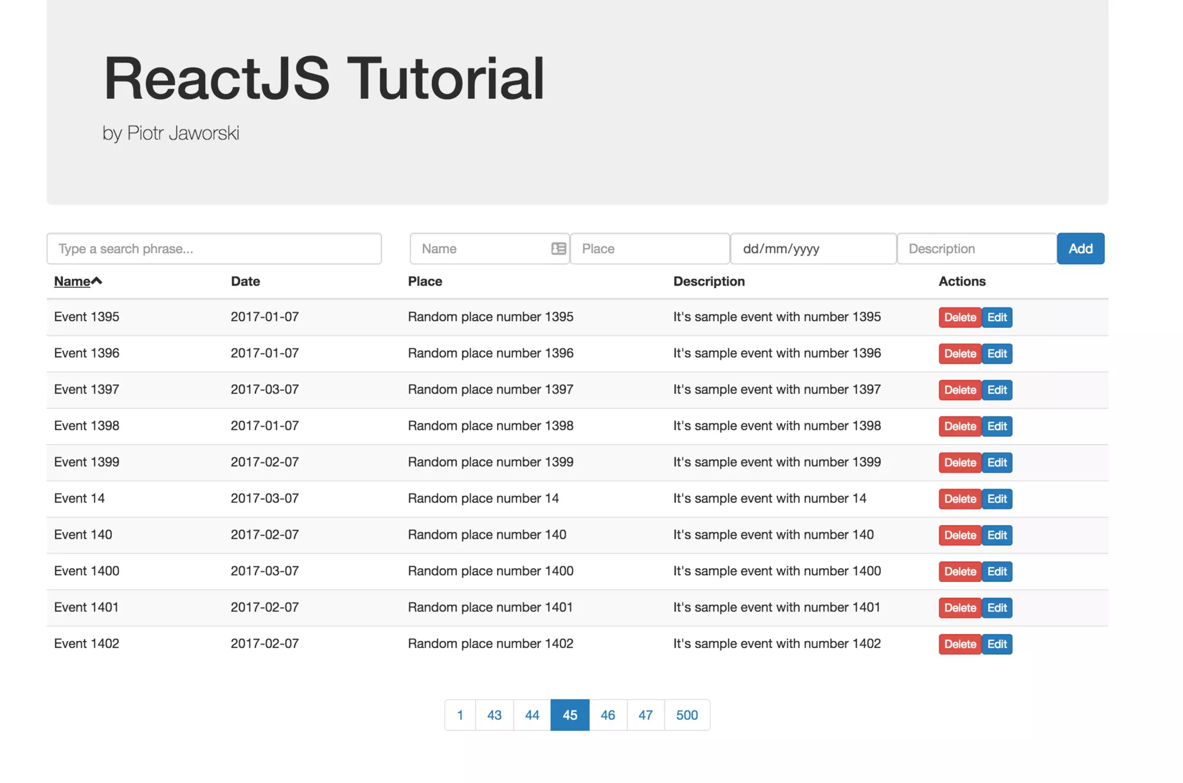
Task: Go to pagination page 43
Action: pos(494,715)
